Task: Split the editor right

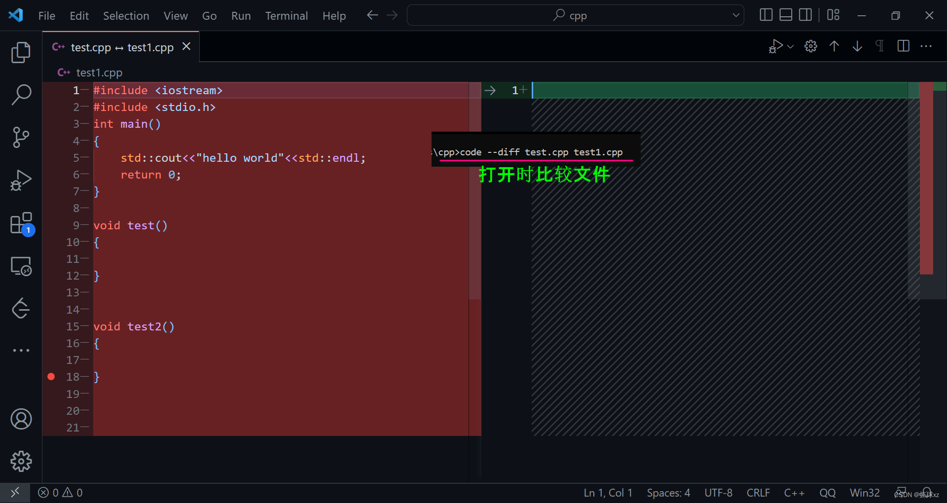Action: coord(904,46)
